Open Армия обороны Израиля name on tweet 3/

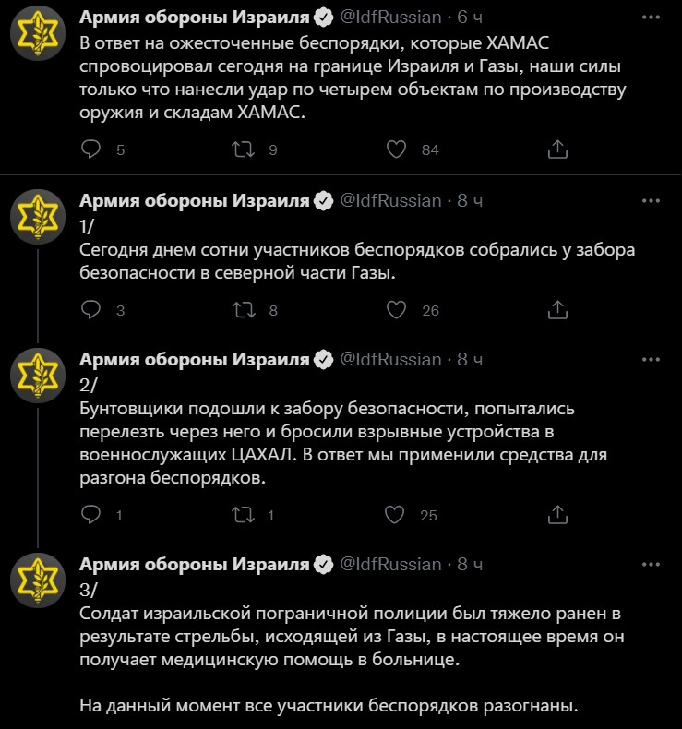pos(195,565)
